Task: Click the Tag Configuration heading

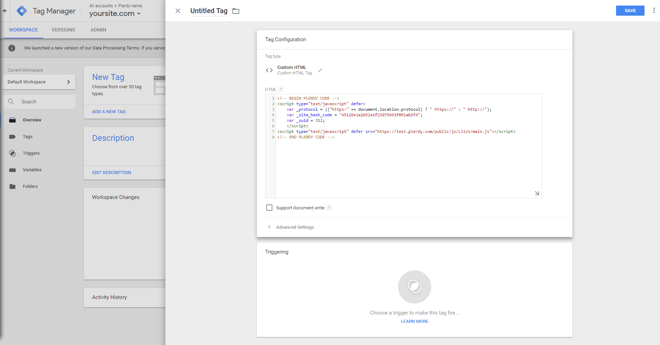Action: coord(286,39)
